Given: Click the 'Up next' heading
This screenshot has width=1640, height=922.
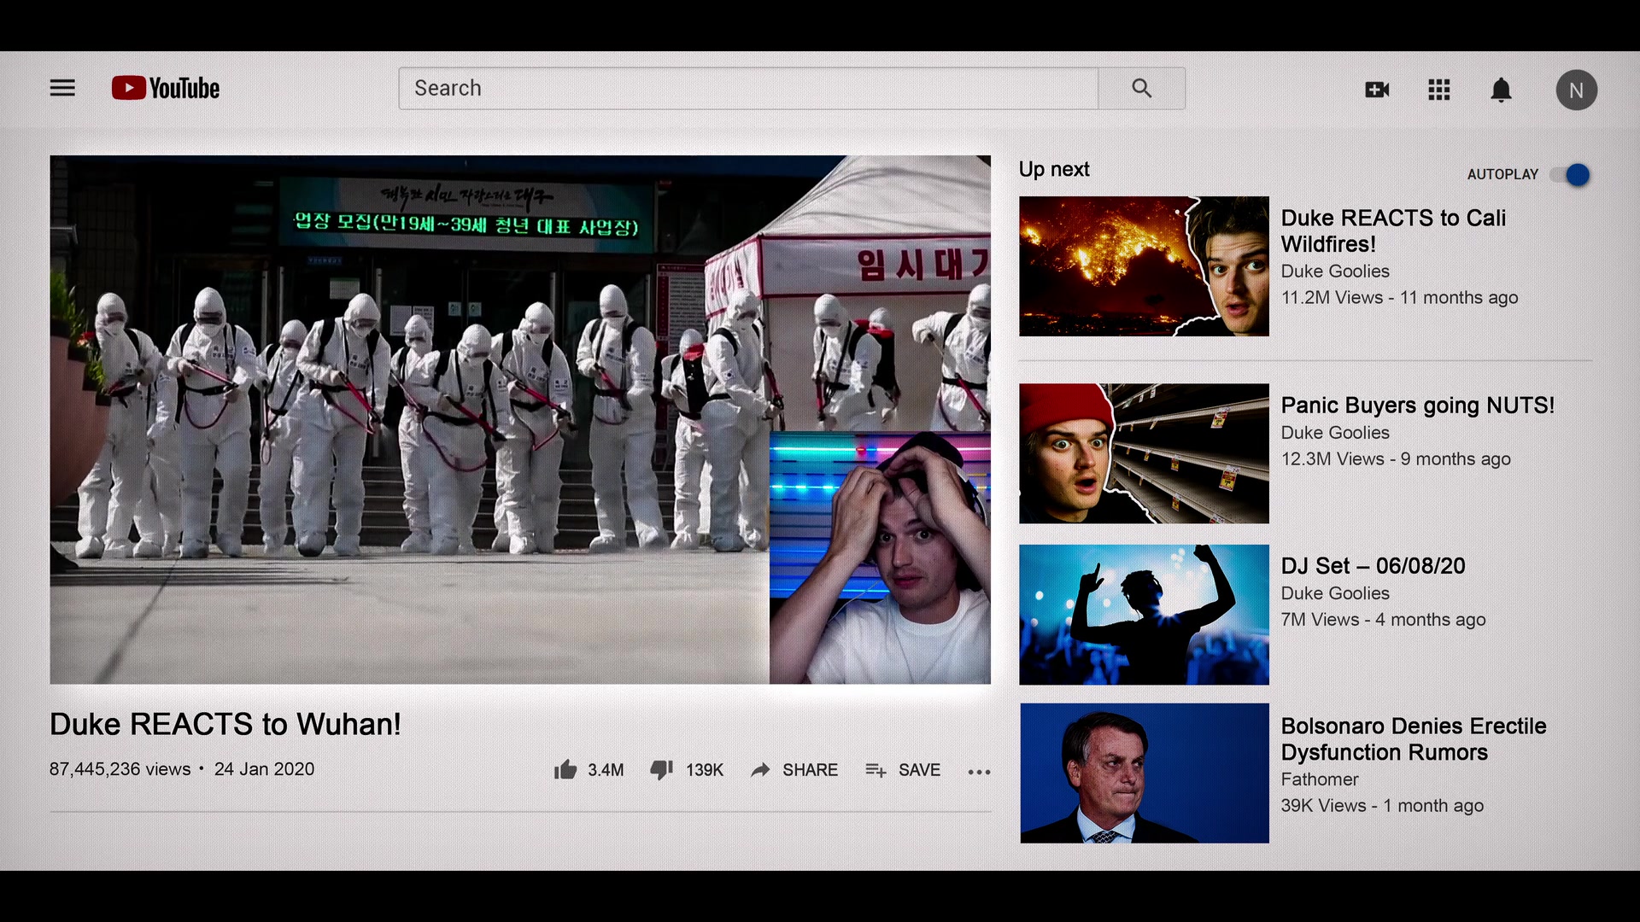Looking at the screenshot, I should pyautogui.click(x=1054, y=170).
